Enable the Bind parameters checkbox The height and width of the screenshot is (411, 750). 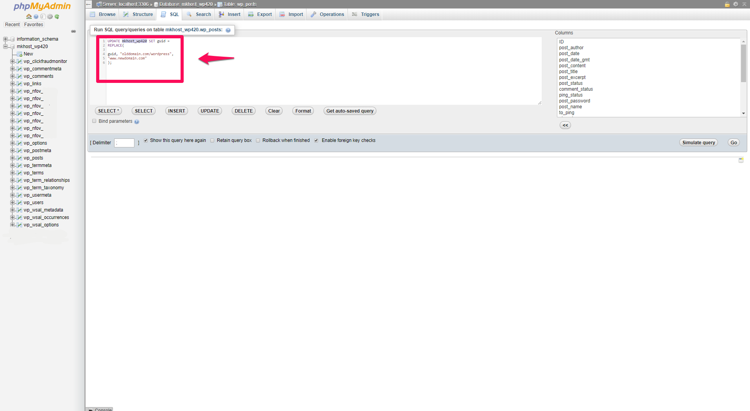point(94,121)
